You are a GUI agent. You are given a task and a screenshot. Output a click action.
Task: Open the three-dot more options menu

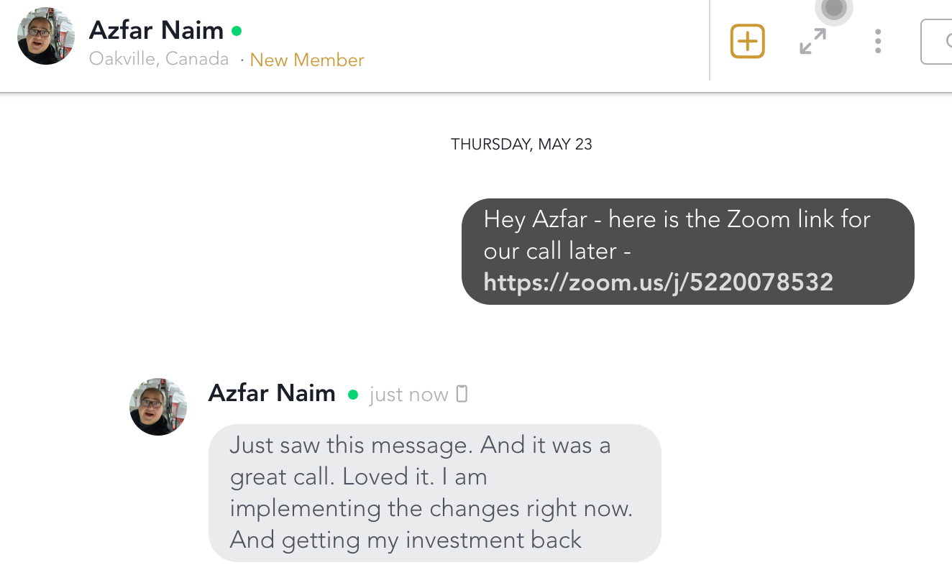click(x=877, y=41)
